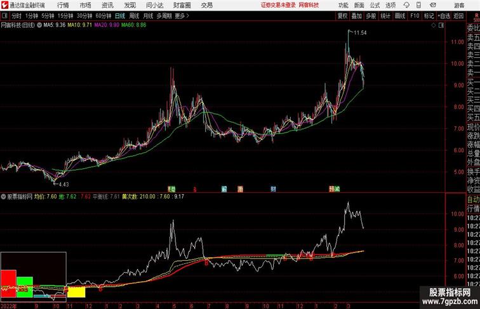Viewport: 480px width, 309px height.
Task: Switch to the 5分钟 period tab
Action: pos(48,16)
